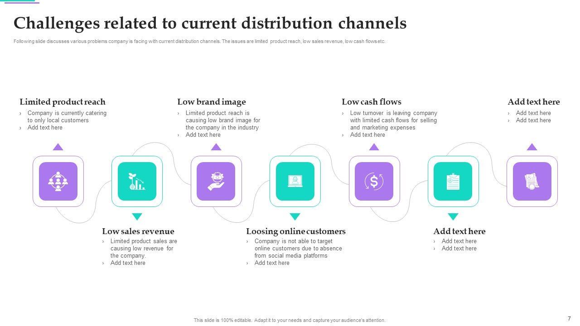The height and width of the screenshot is (326, 580).
Task: Click 'Add text here' under Low cash flows
Action: pos(367,135)
